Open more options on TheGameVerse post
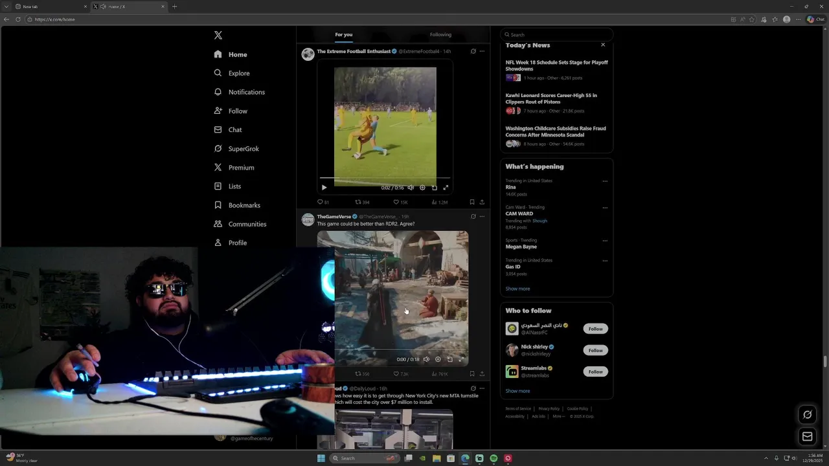 pos(482,216)
